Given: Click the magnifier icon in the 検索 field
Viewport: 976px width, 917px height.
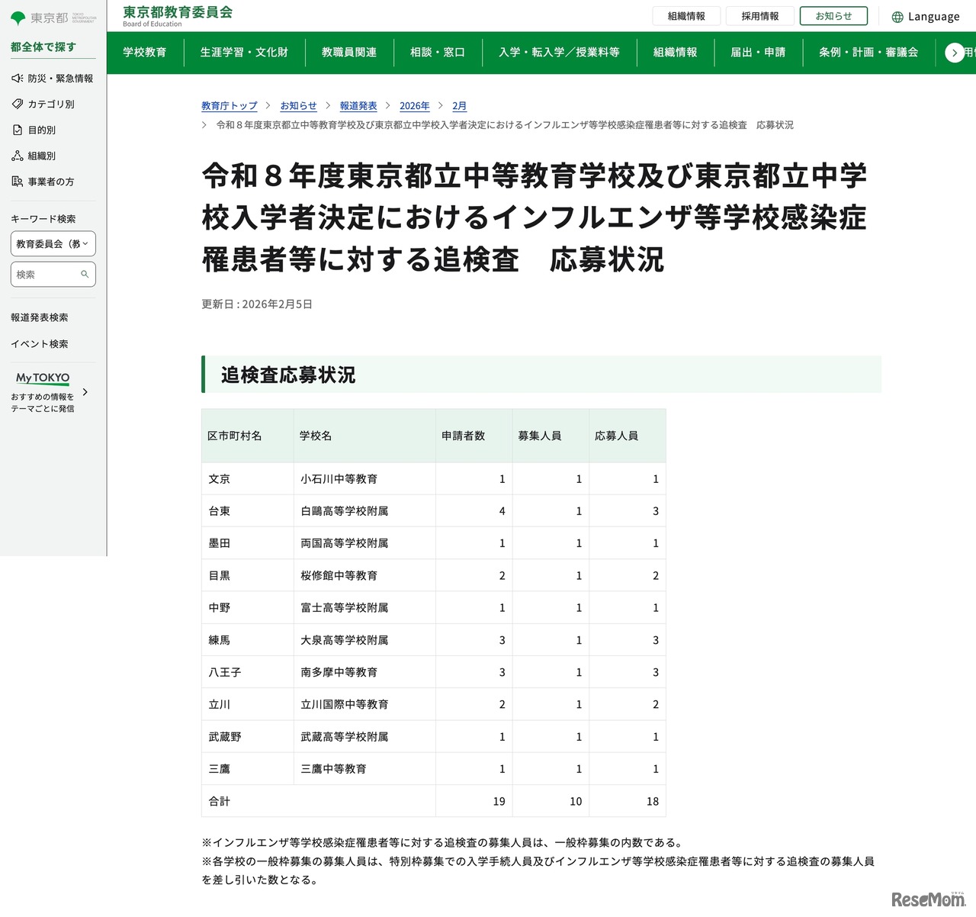Looking at the screenshot, I should click(84, 274).
